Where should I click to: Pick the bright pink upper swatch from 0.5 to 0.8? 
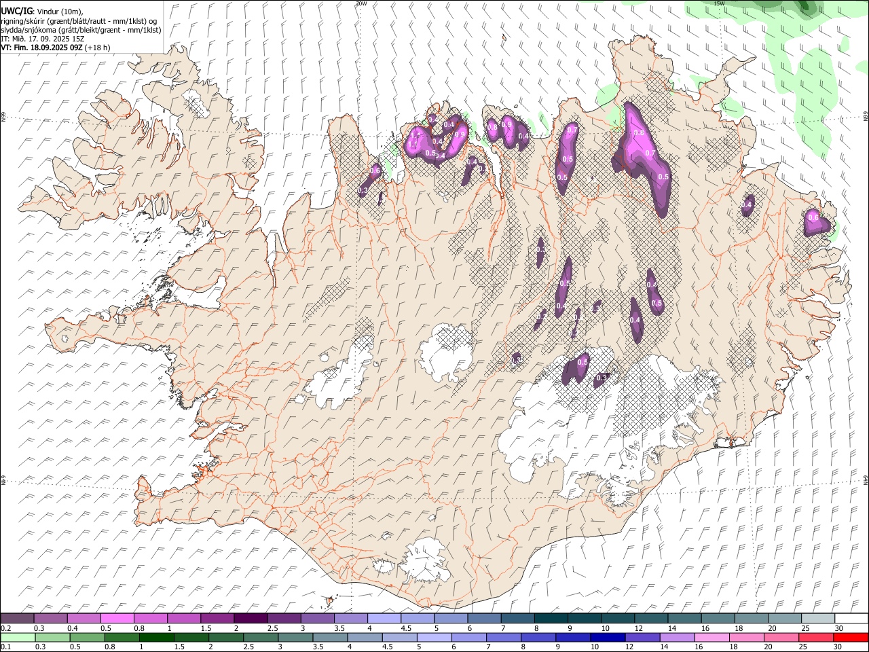(x=117, y=619)
